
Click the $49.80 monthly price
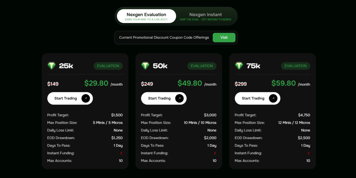[190, 83]
